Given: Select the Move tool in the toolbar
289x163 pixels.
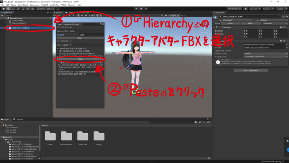Looking at the screenshot, I should point(8,9).
